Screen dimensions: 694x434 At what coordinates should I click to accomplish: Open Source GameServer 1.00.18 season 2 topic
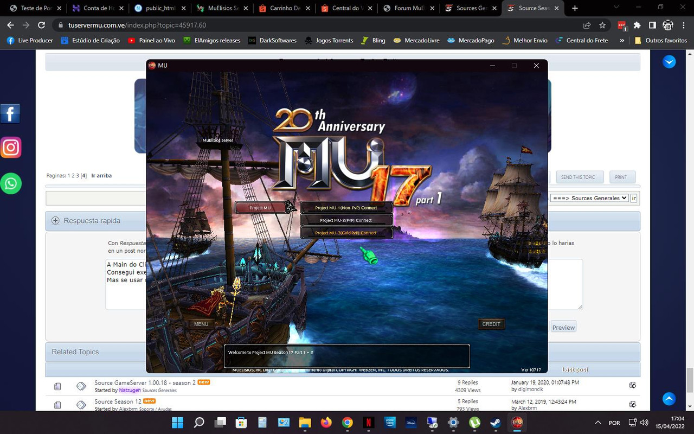point(145,382)
